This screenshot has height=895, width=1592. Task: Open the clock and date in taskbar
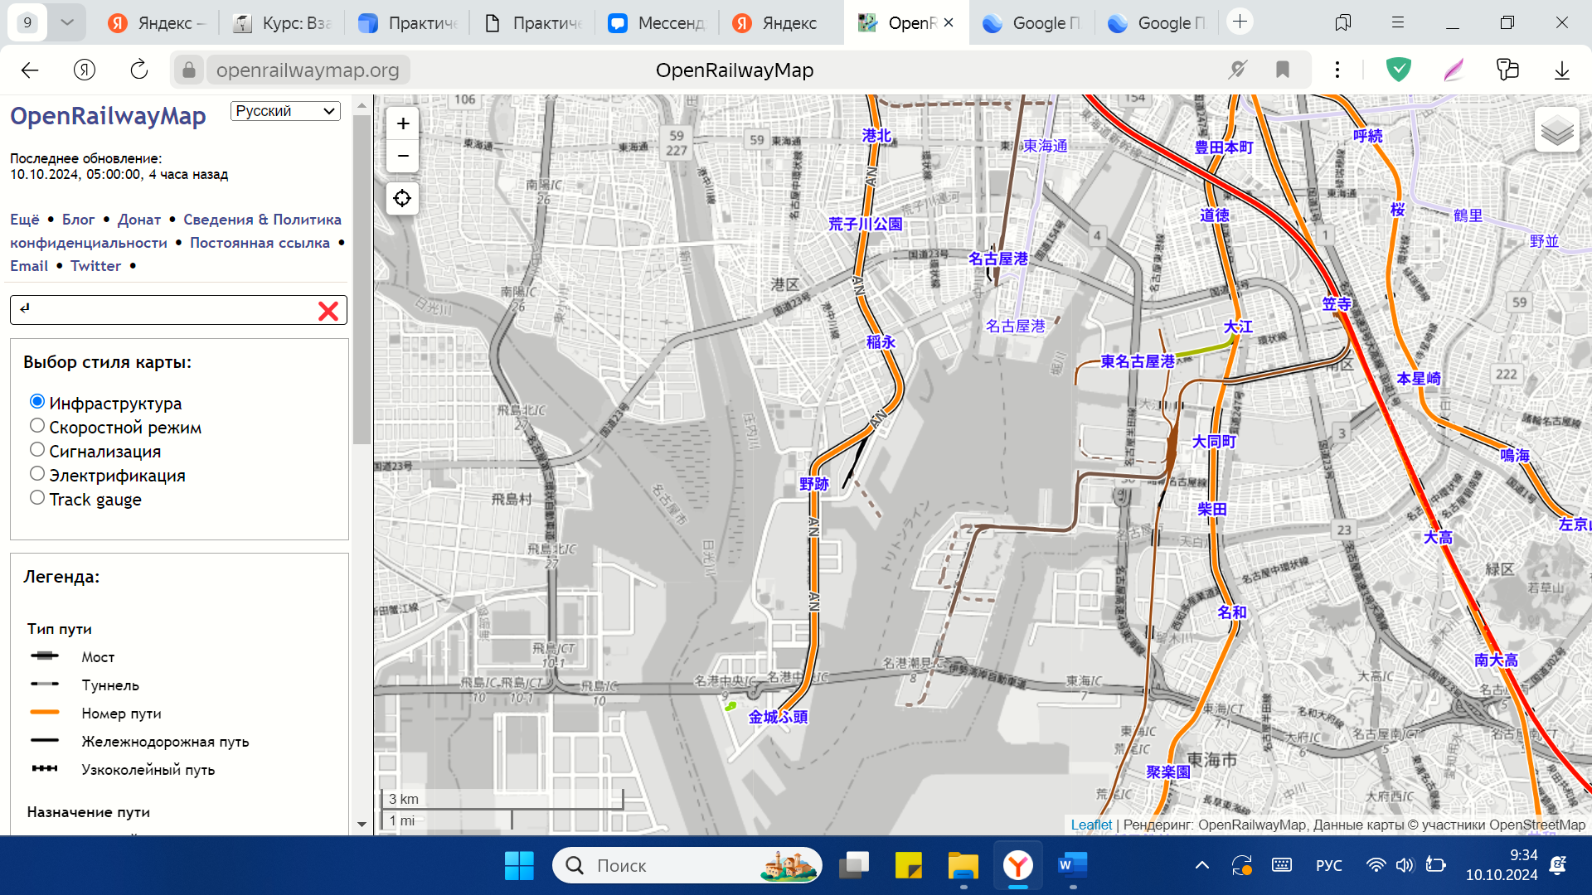click(1502, 865)
